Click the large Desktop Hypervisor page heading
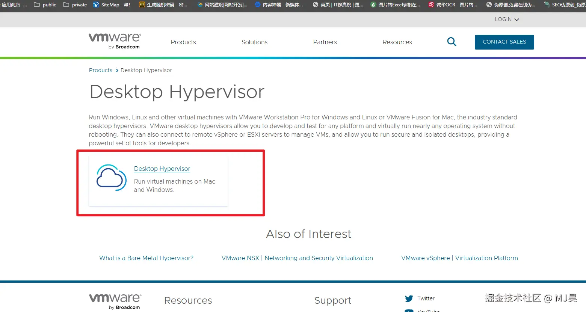 tap(177, 92)
